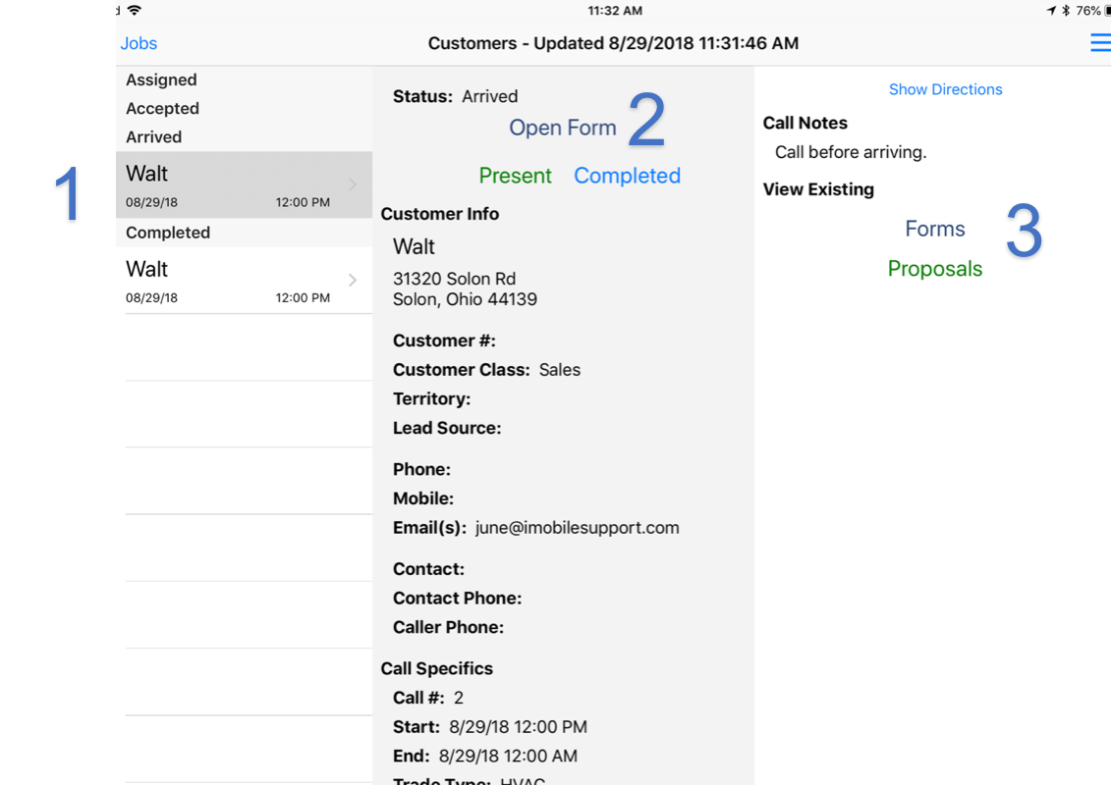1111x785 pixels.
Task: Go back to Jobs
Action: coord(139,43)
